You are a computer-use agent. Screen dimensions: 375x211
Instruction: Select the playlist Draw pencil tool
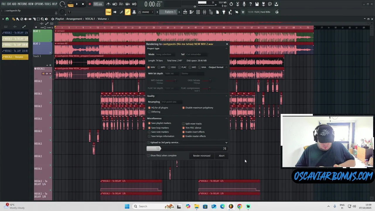tap(13, 19)
